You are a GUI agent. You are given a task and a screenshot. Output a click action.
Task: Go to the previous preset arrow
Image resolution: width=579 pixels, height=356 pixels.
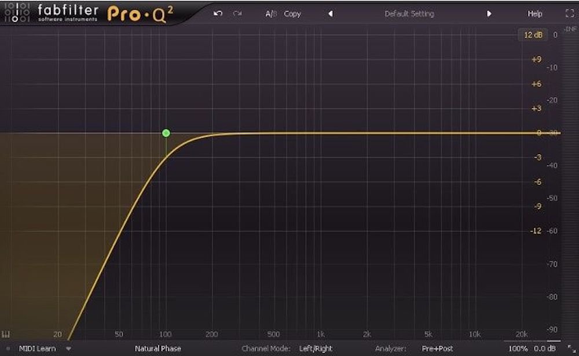tap(331, 13)
